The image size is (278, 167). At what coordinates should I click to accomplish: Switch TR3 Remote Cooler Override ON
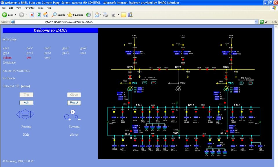pos(241,83)
